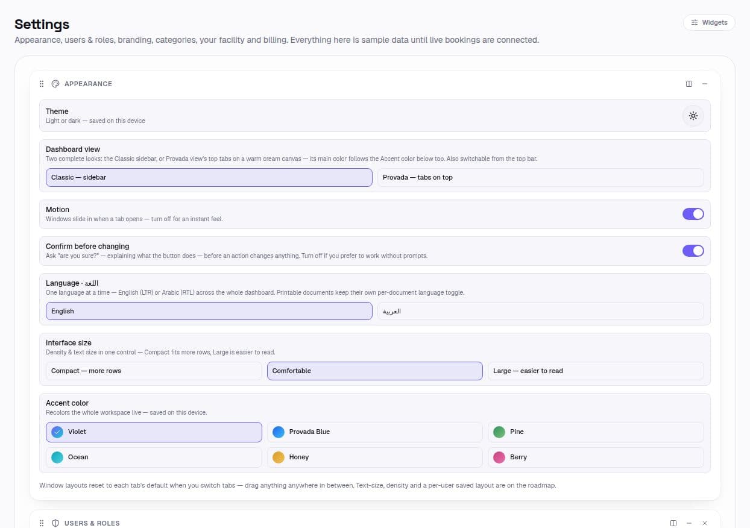Click the Interface size label
The image size is (750, 528).
click(69, 343)
